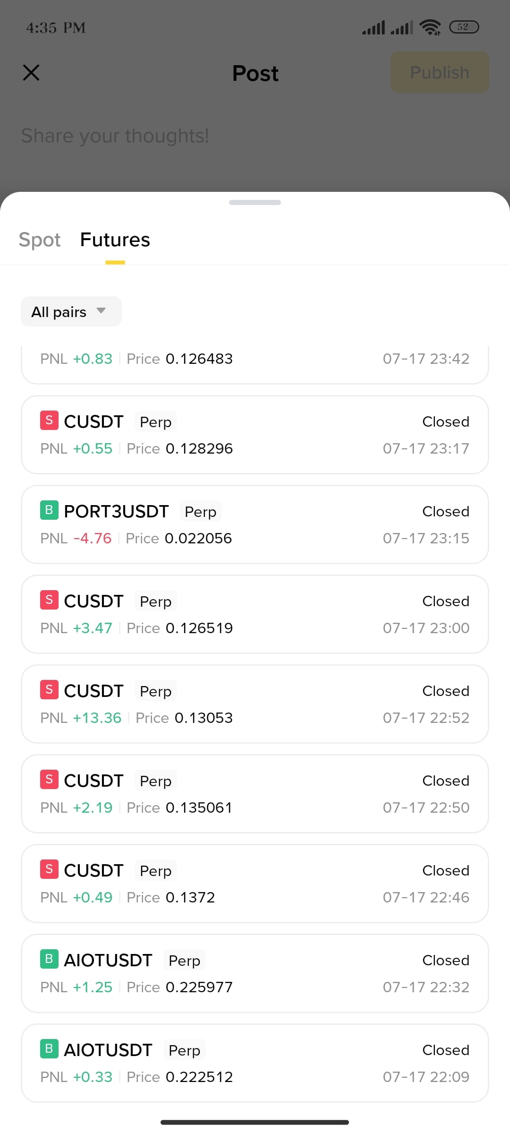510x1134 pixels.
Task: Tap buy icon on PORT3USDT trade
Action: [x=49, y=510]
